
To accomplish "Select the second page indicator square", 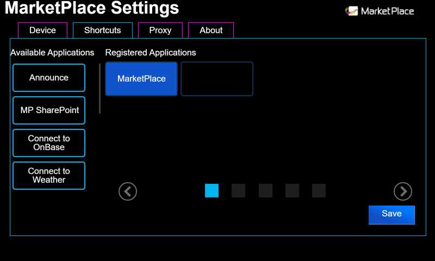I will (238, 190).
